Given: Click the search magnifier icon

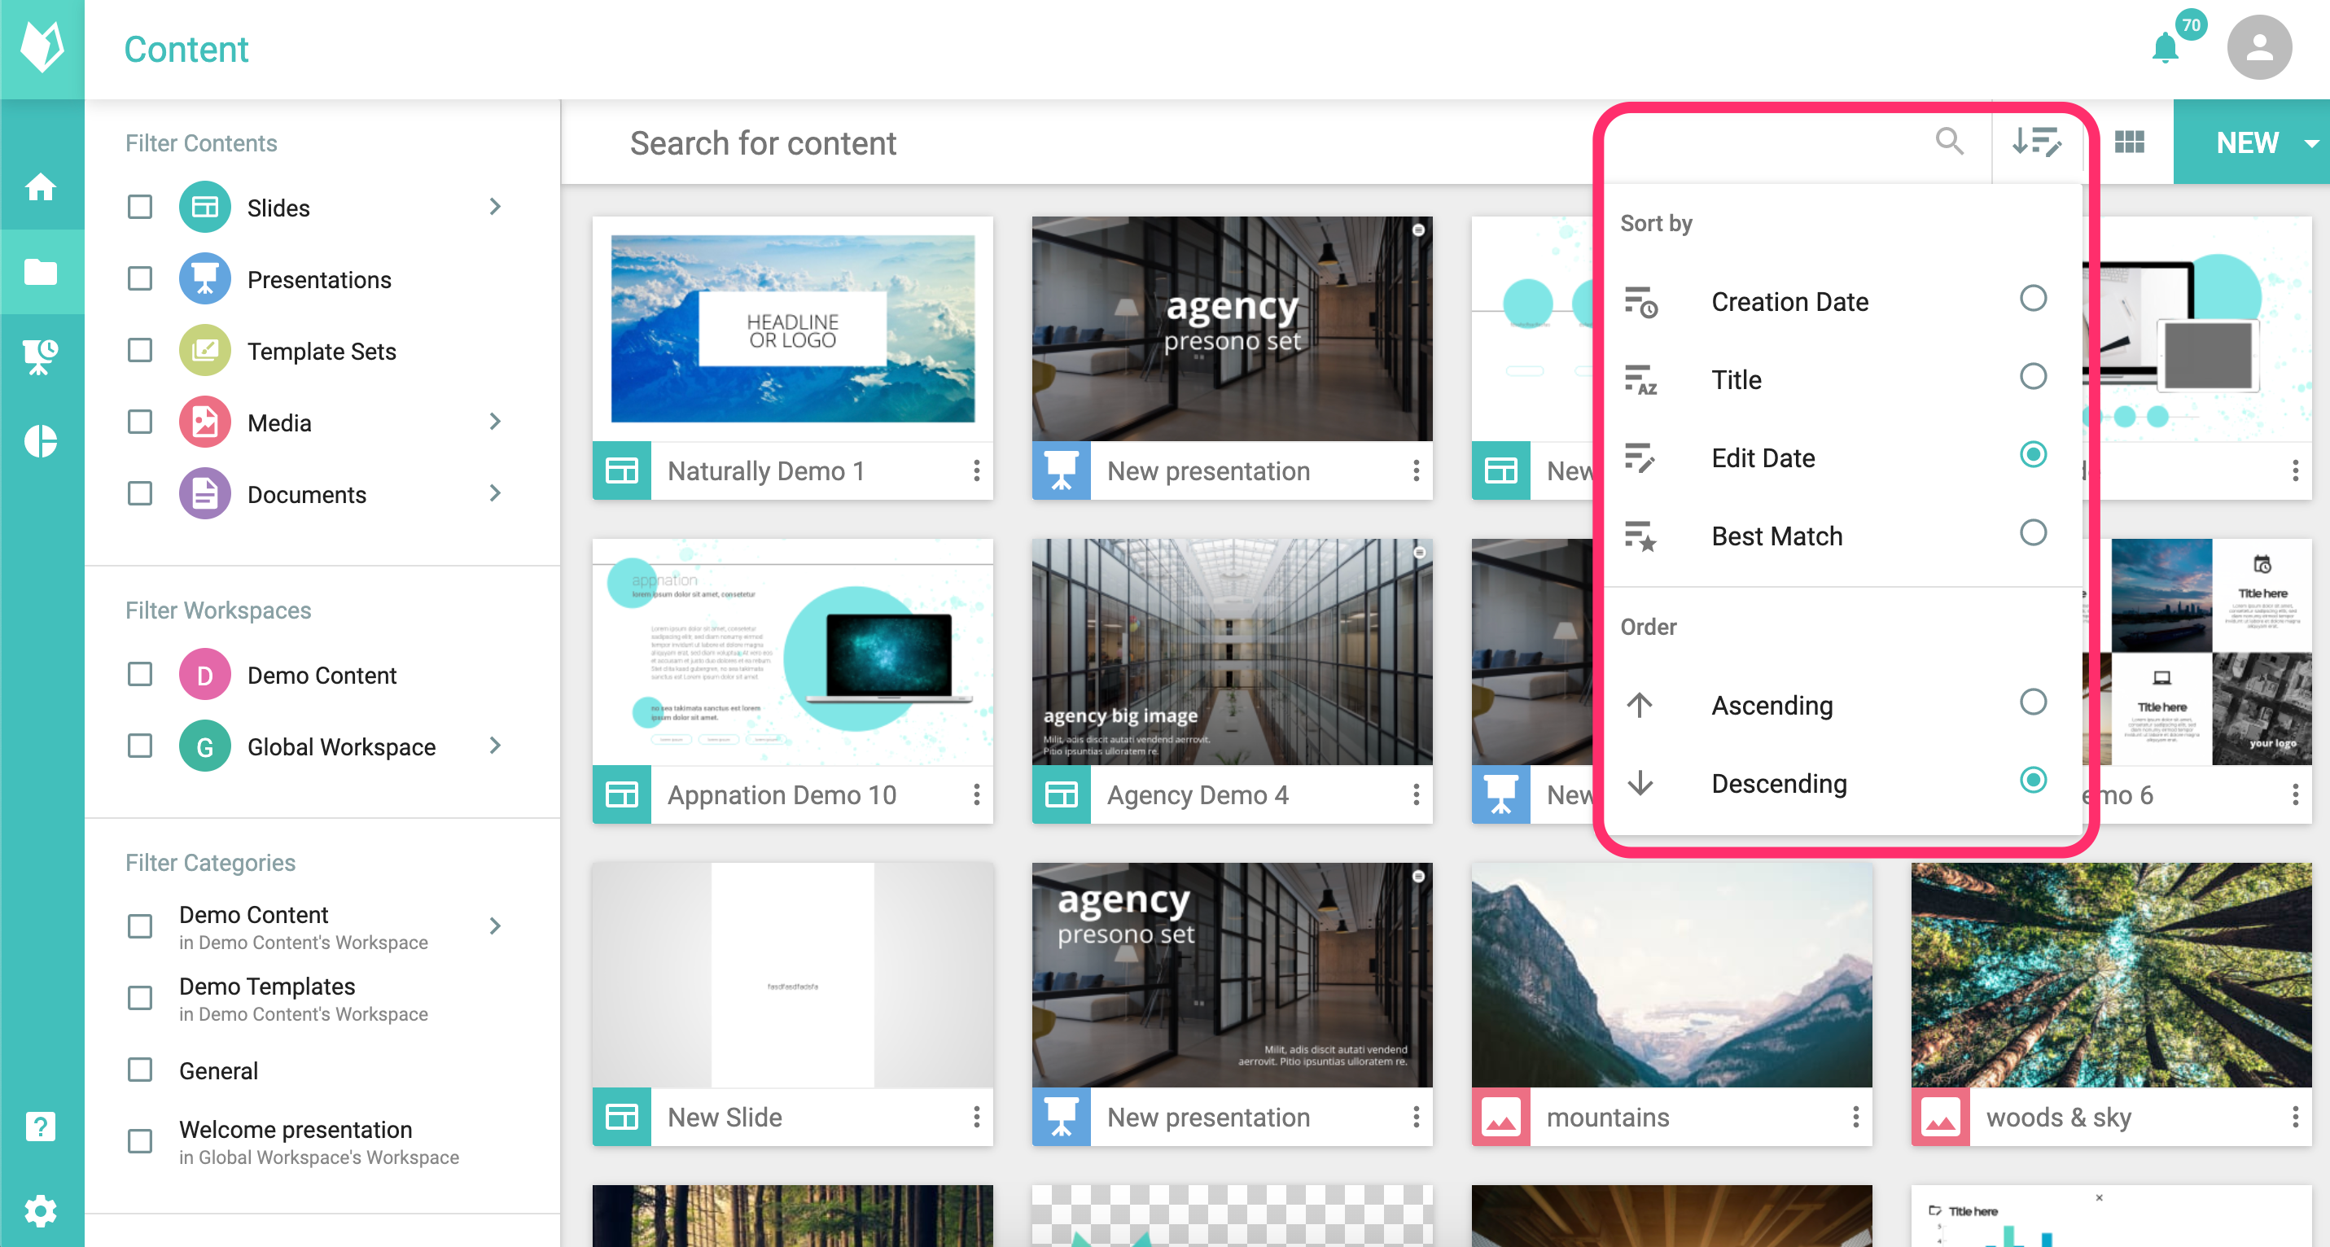Looking at the screenshot, I should 1949,142.
